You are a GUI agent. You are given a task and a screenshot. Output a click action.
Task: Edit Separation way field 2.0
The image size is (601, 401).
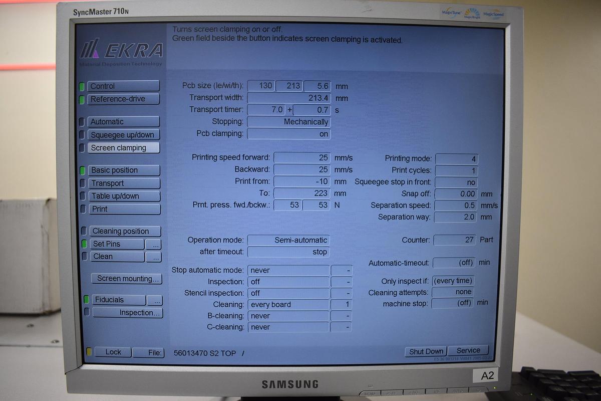click(455, 217)
